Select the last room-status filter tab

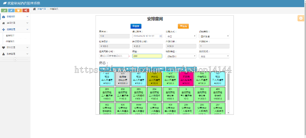point(191,69)
